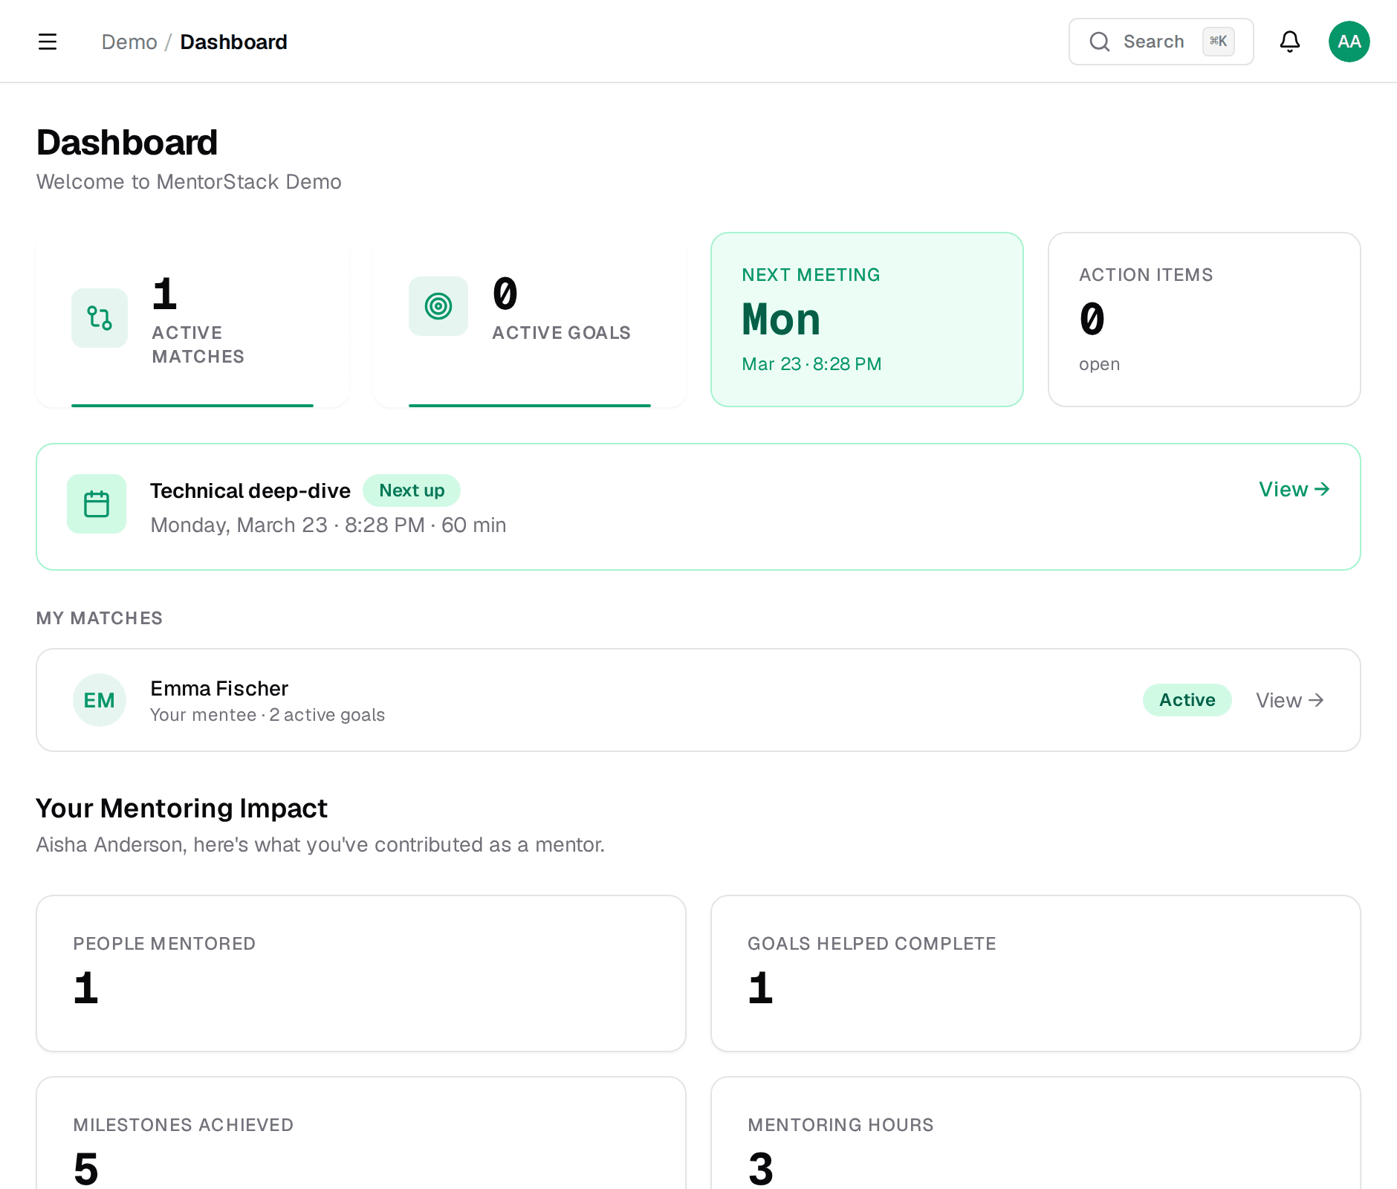Click the EM avatar for Emma Fischer
The height and width of the screenshot is (1189, 1397).
coord(100,700)
